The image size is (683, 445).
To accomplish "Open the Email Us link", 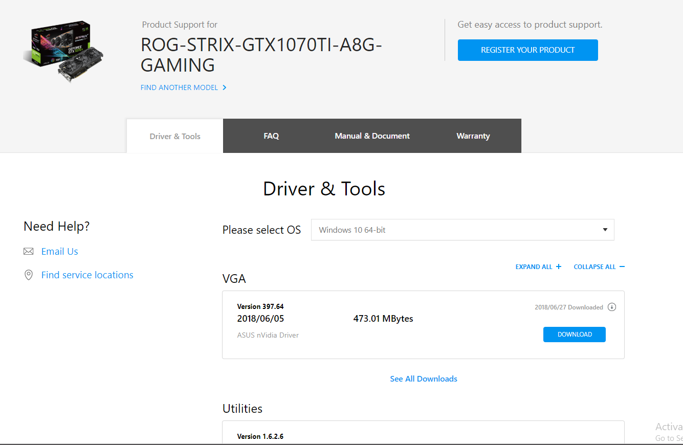I will pos(60,252).
